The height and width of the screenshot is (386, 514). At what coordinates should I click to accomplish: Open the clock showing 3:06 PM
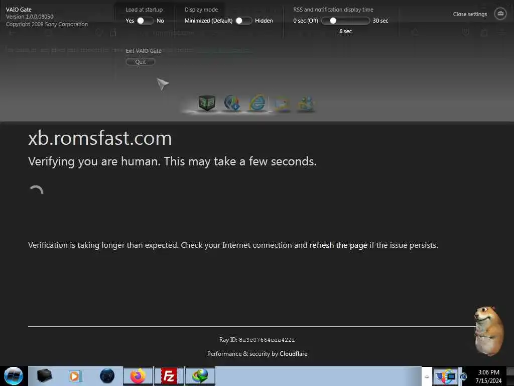[488, 376]
